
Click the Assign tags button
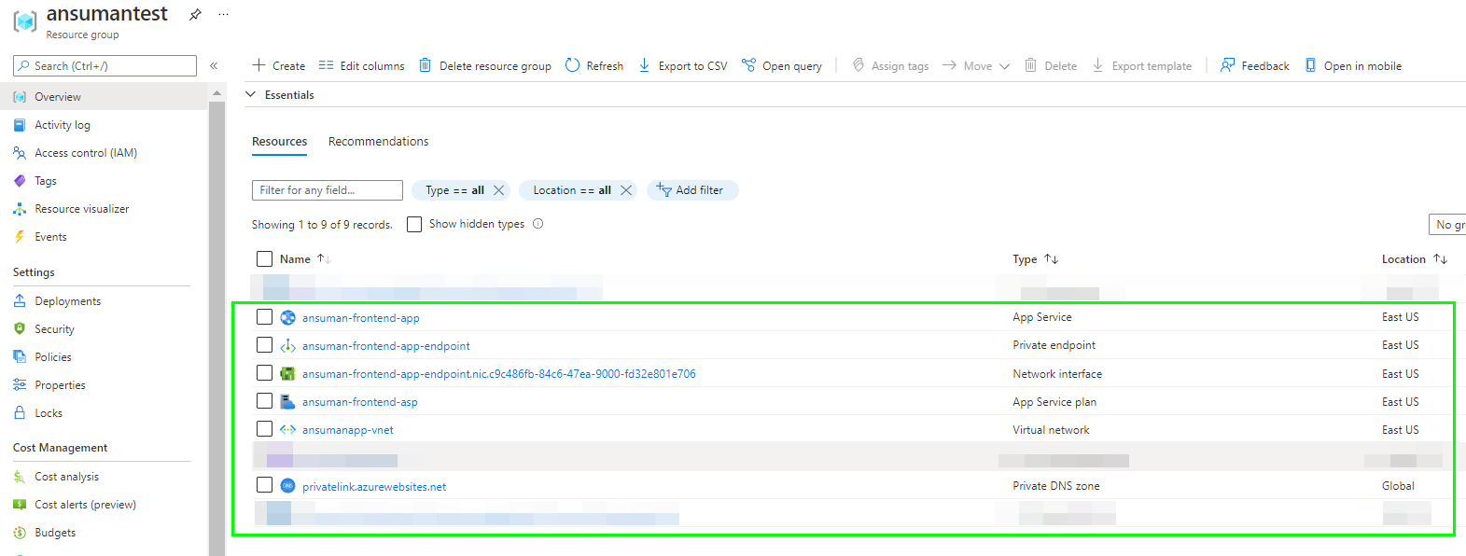coord(890,66)
